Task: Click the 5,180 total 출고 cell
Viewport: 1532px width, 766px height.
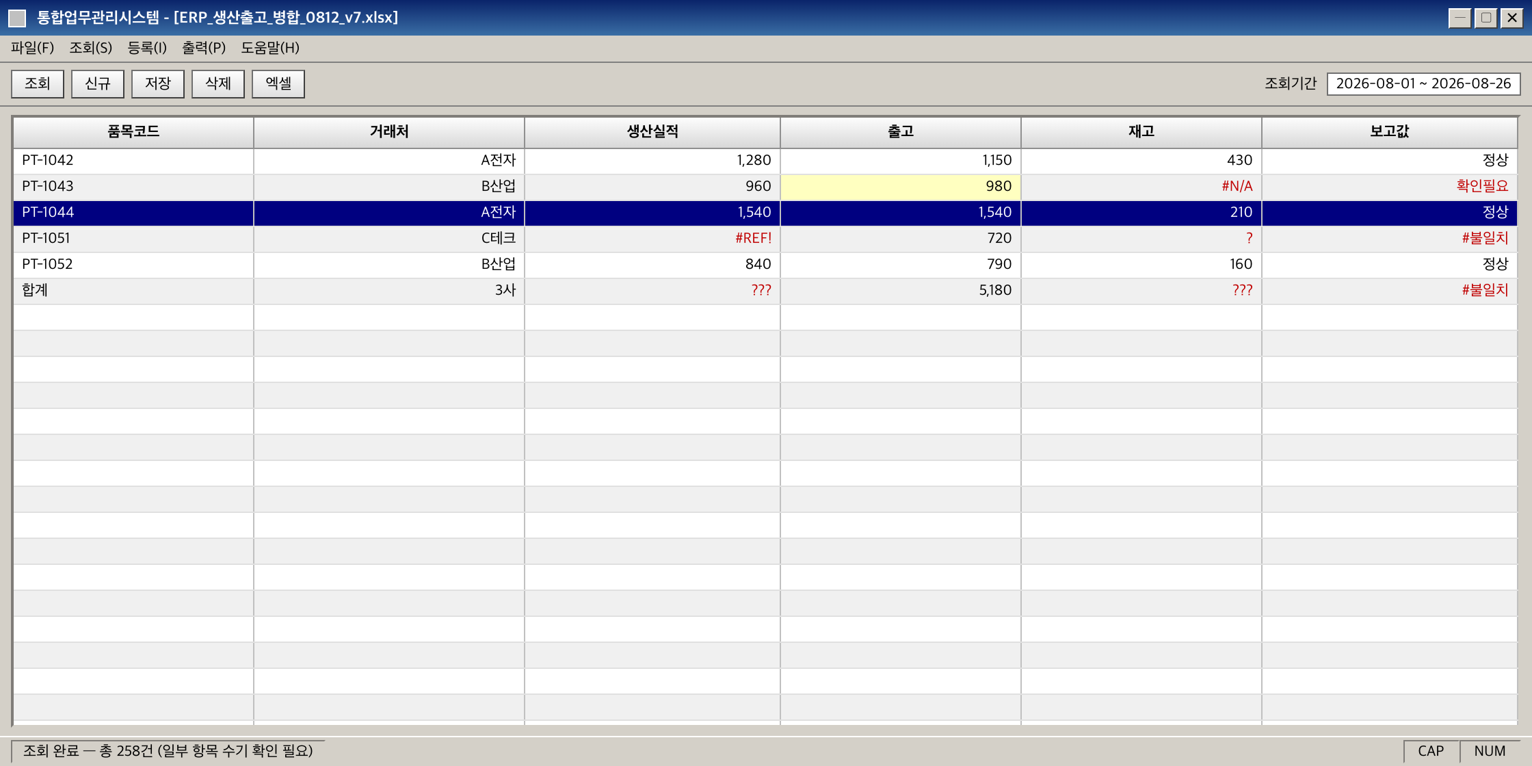Action: [901, 291]
